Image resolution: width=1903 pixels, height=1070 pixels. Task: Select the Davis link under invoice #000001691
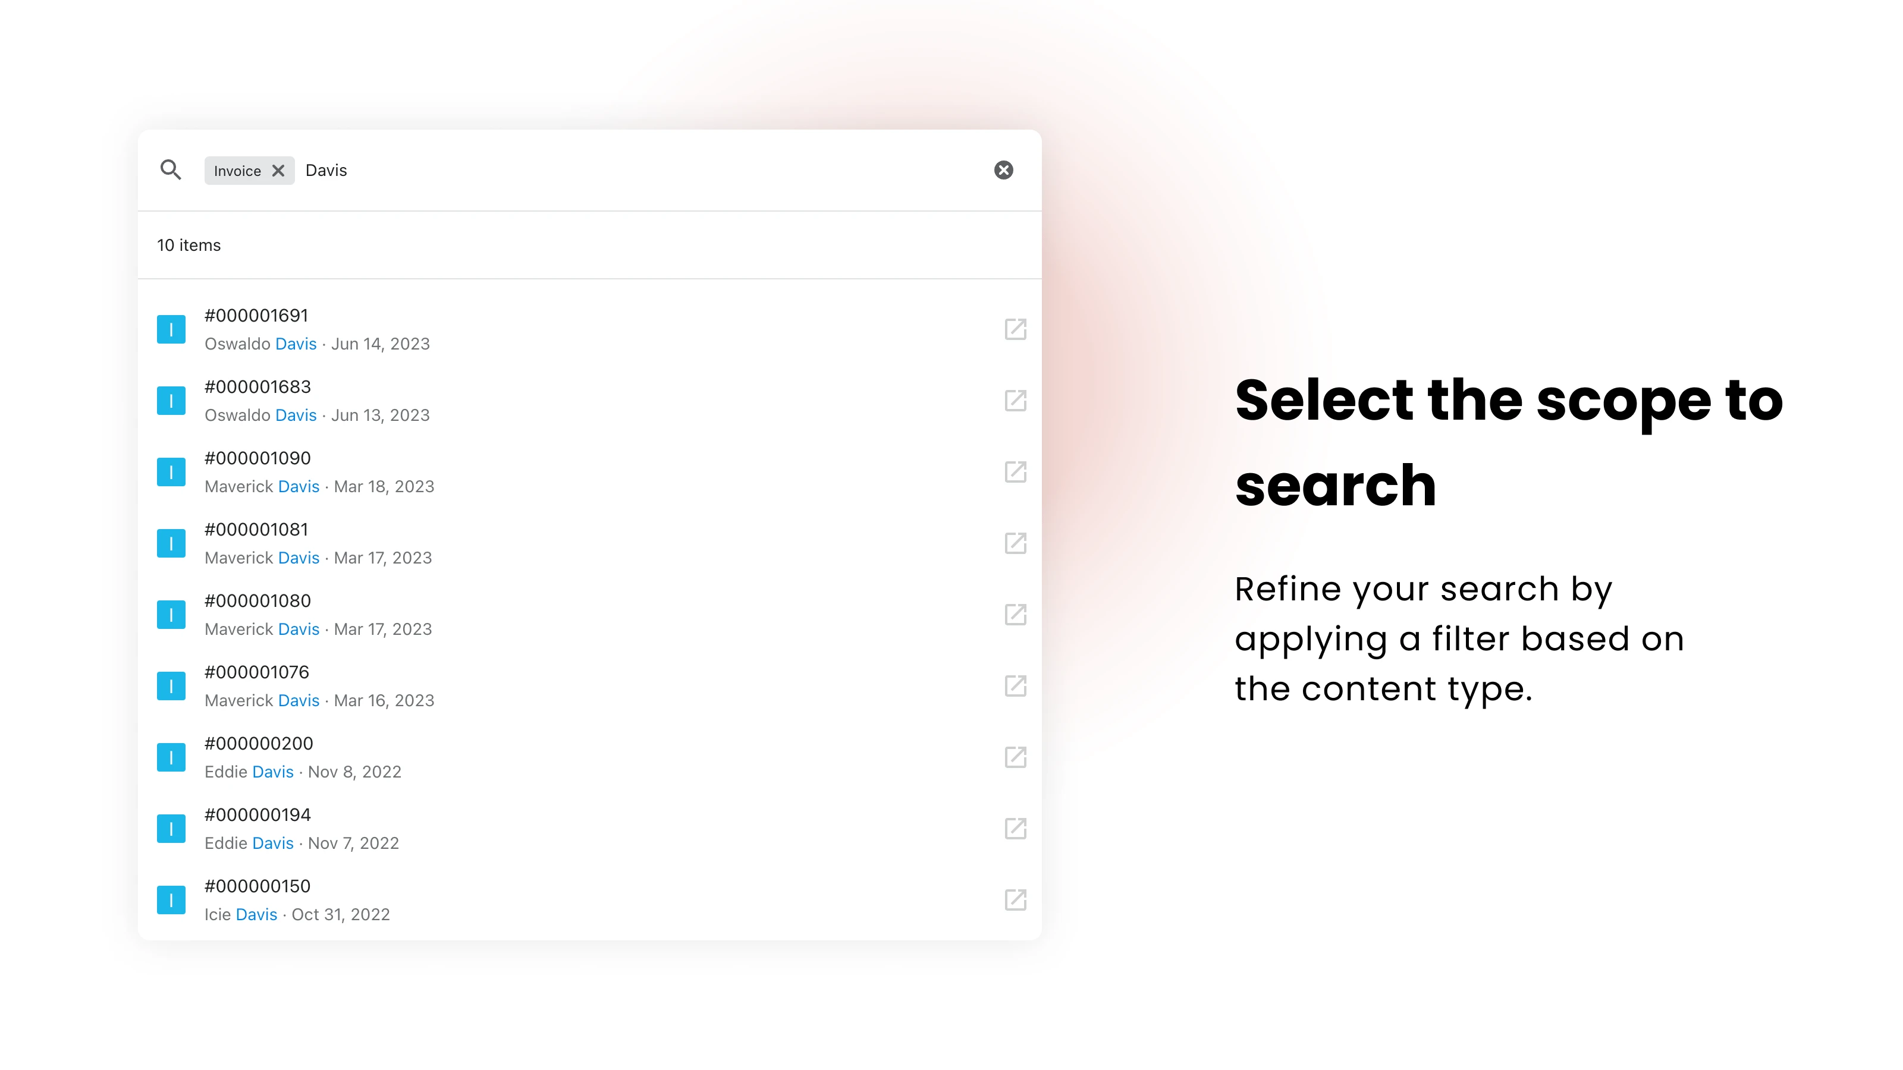click(x=296, y=344)
